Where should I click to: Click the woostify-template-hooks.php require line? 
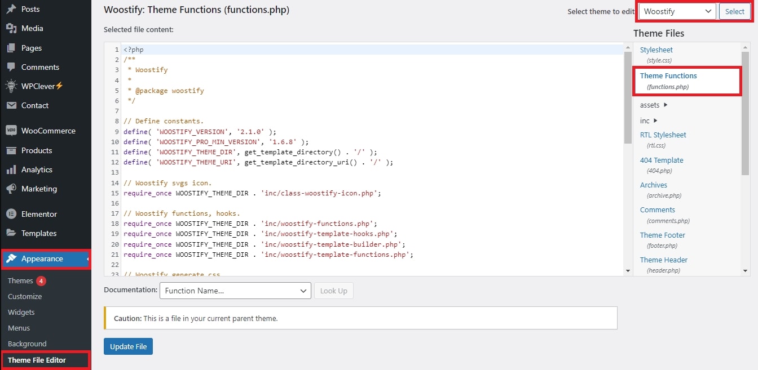(261, 234)
